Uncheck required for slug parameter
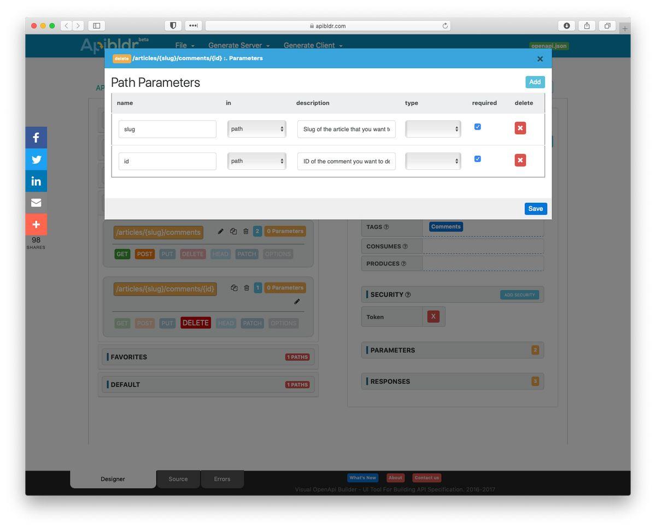The width and height of the screenshot is (656, 529). [x=477, y=127]
